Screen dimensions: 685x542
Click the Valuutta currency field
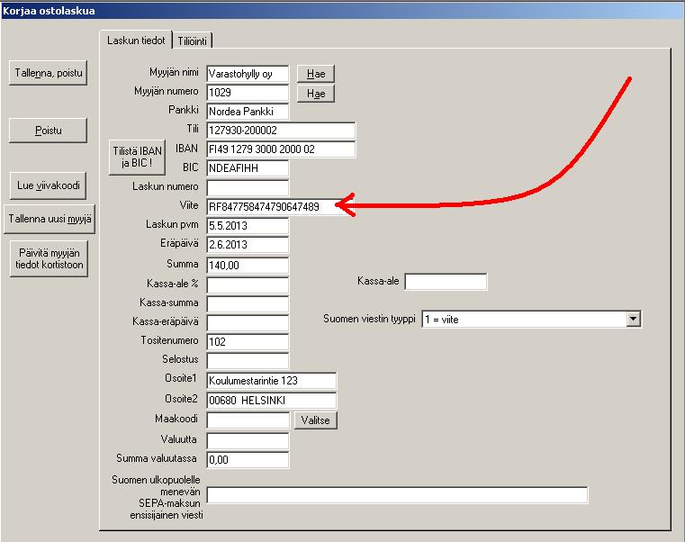[x=248, y=440]
